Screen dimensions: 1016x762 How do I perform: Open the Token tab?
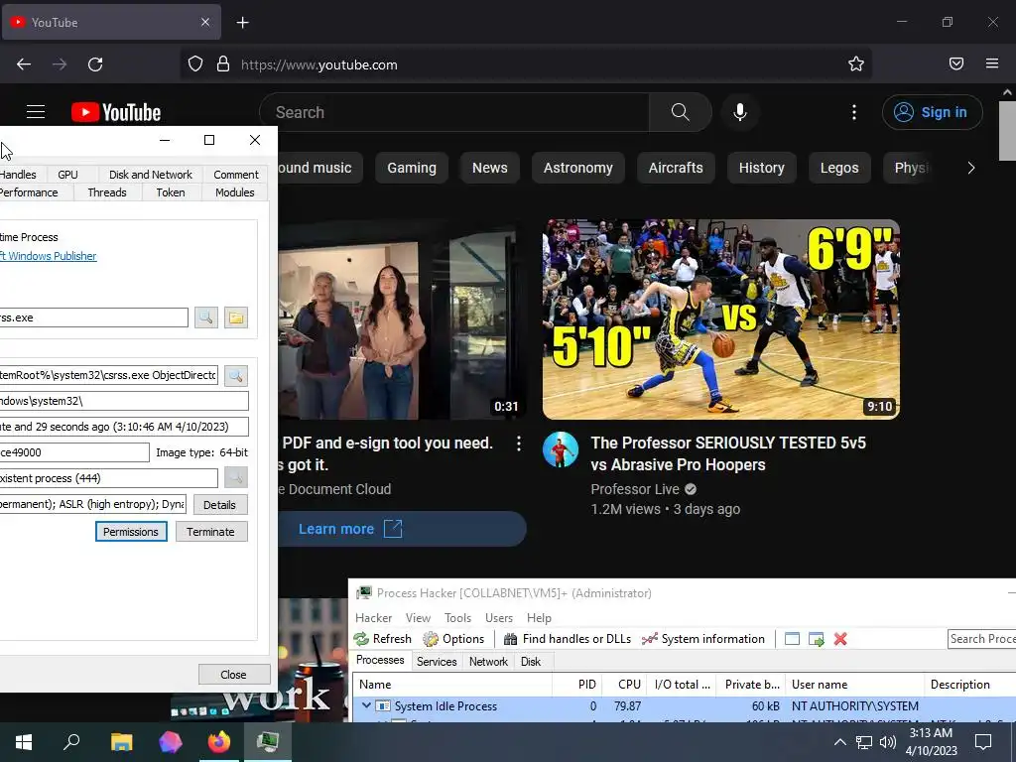coord(171,192)
